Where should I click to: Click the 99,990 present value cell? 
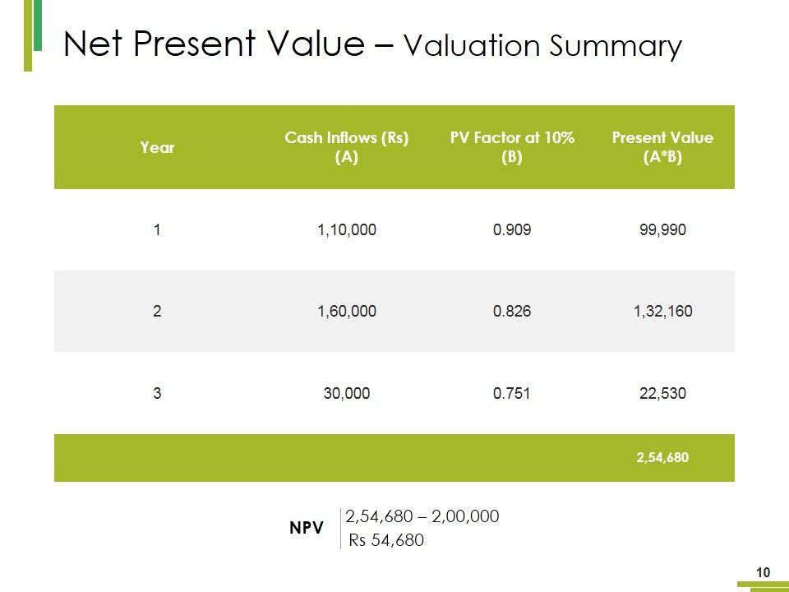click(x=662, y=231)
